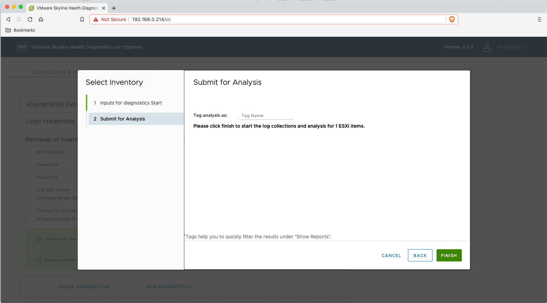547x303 pixels.
Task: Select the VMware Skyline Health Diagnostics tab
Action: tap(67, 8)
